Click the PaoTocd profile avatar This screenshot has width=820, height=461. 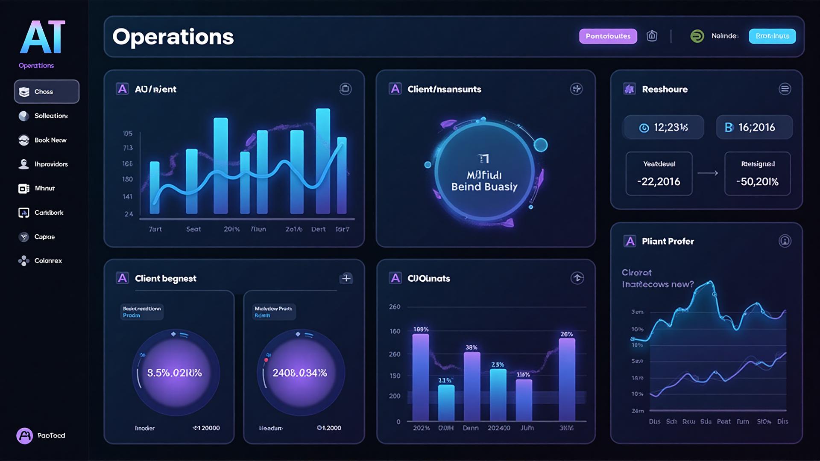(x=24, y=435)
